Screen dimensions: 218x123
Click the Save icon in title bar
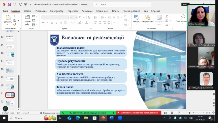(9, 4)
